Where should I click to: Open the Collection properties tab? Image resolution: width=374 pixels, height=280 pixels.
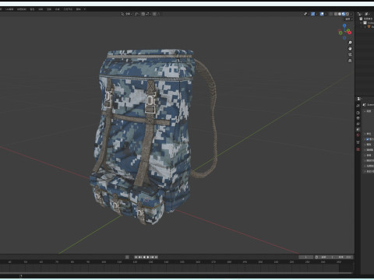pos(358,142)
